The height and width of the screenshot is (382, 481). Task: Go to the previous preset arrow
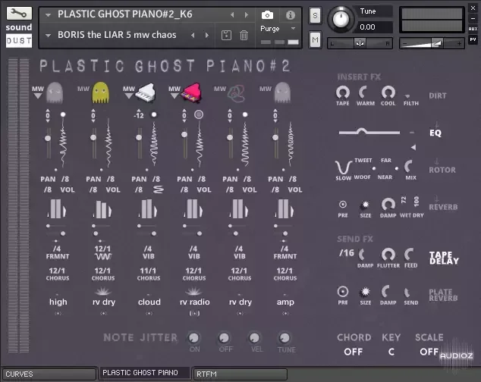click(x=193, y=36)
